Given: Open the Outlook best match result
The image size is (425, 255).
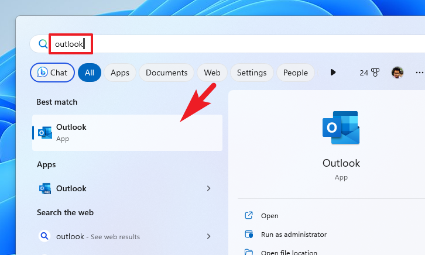Looking at the screenshot, I should [x=128, y=133].
